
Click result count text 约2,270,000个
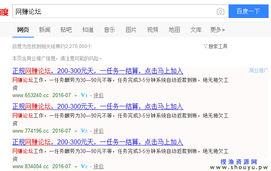[76, 46]
